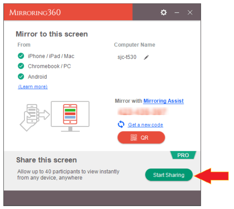Click the Mirroring360 logo

tap(35, 13)
